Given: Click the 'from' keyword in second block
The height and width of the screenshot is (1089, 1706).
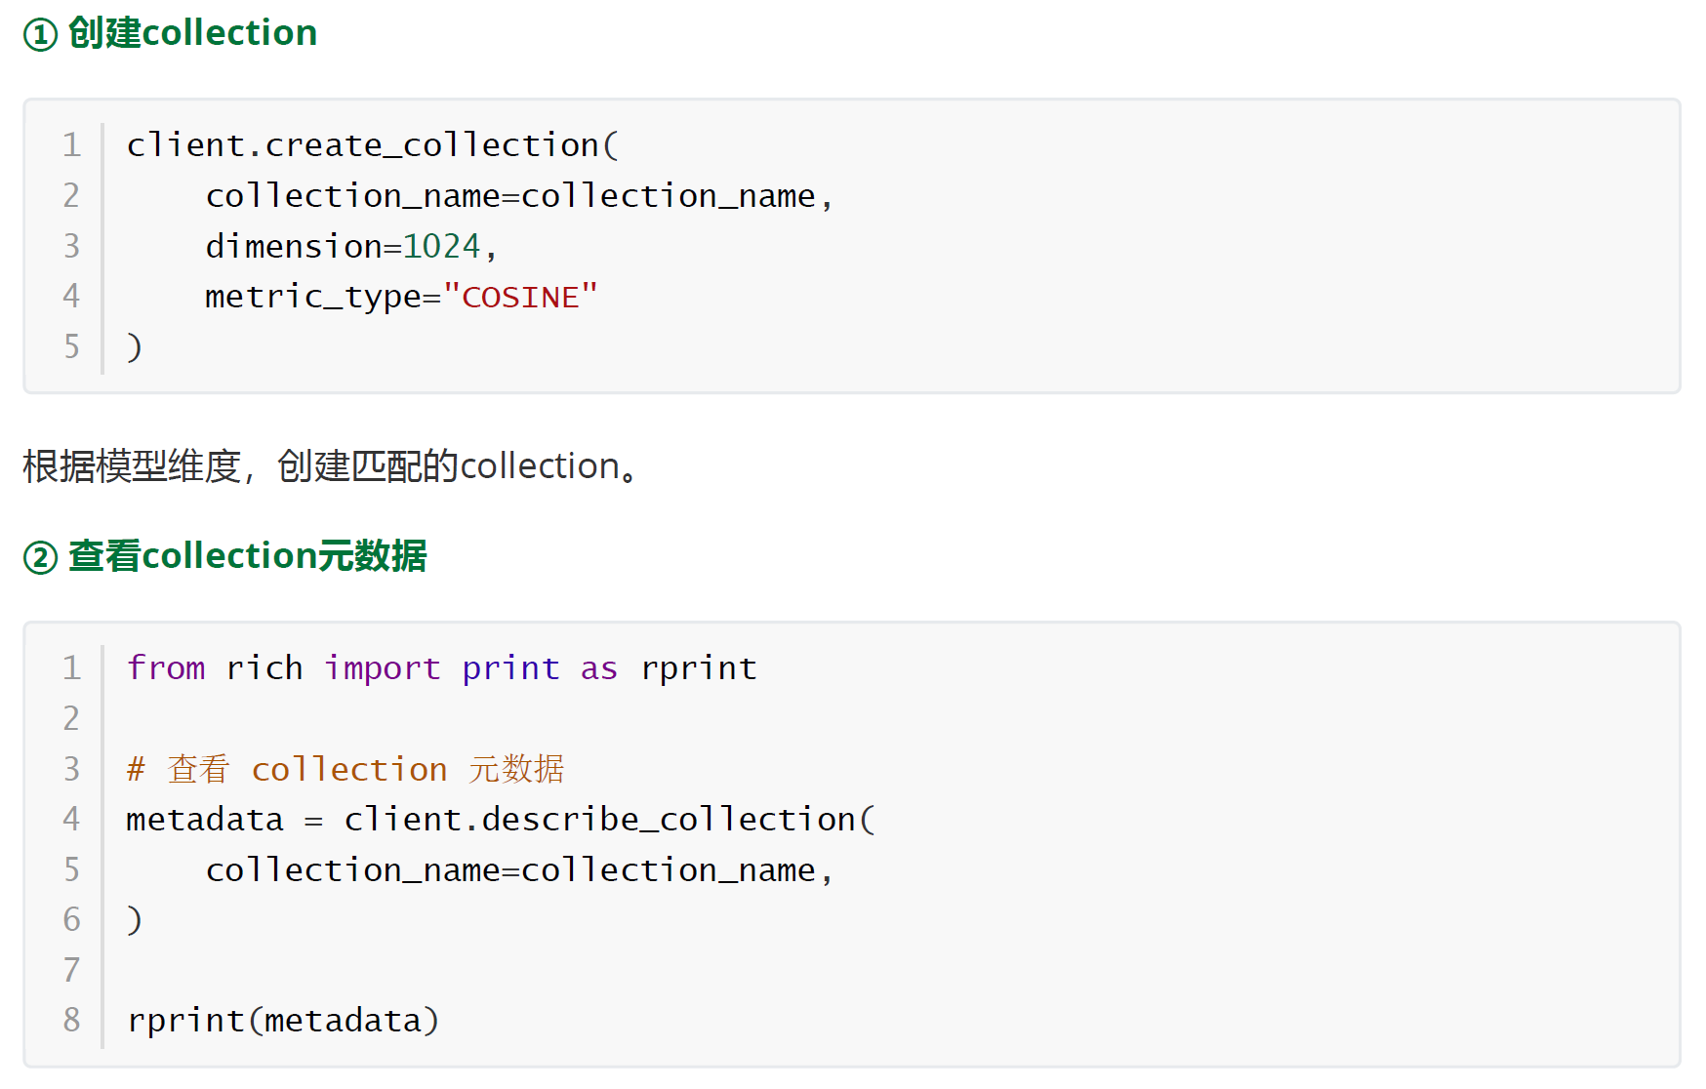Looking at the screenshot, I should point(166,668).
